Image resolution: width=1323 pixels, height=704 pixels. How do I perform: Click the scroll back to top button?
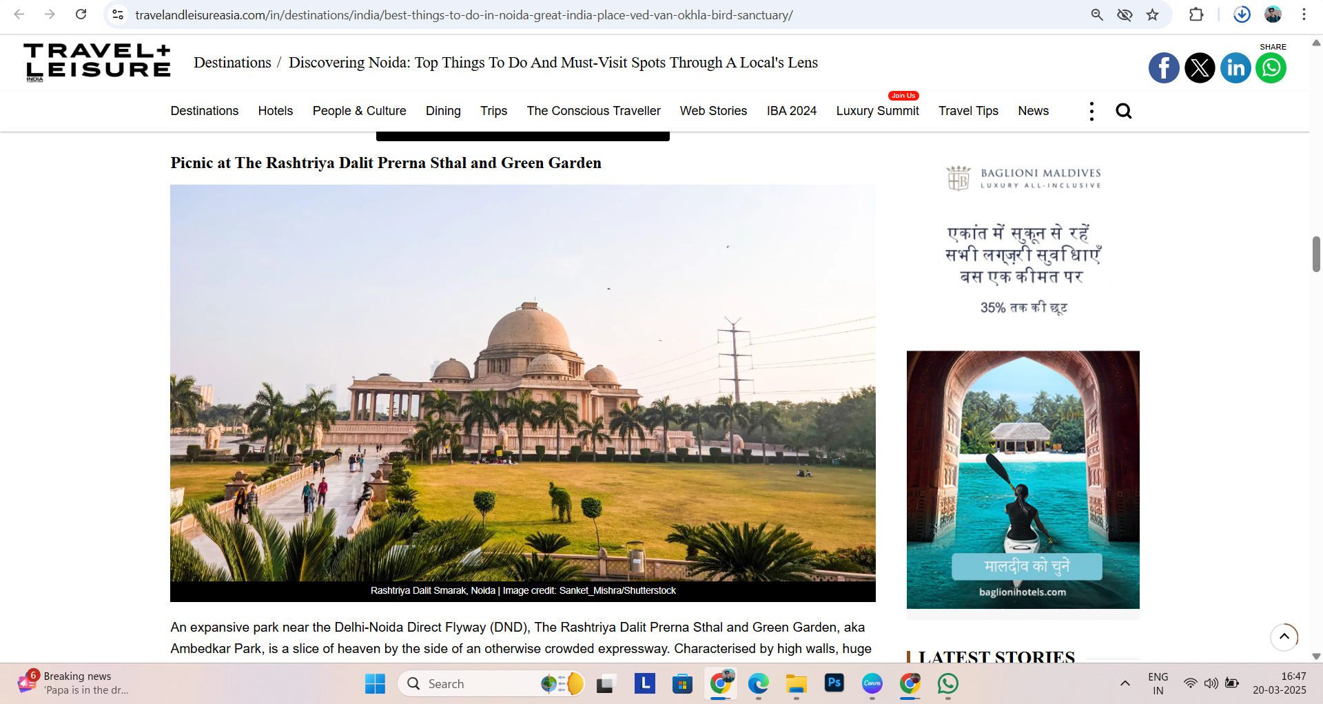click(1284, 636)
